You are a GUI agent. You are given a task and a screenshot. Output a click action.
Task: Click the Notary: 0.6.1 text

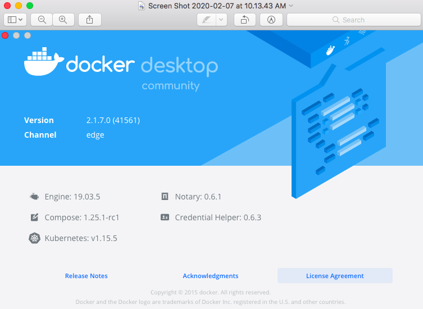click(198, 197)
